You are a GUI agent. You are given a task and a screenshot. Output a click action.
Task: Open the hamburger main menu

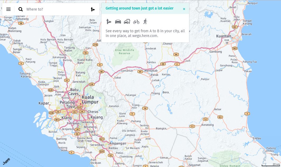(x=8, y=9)
